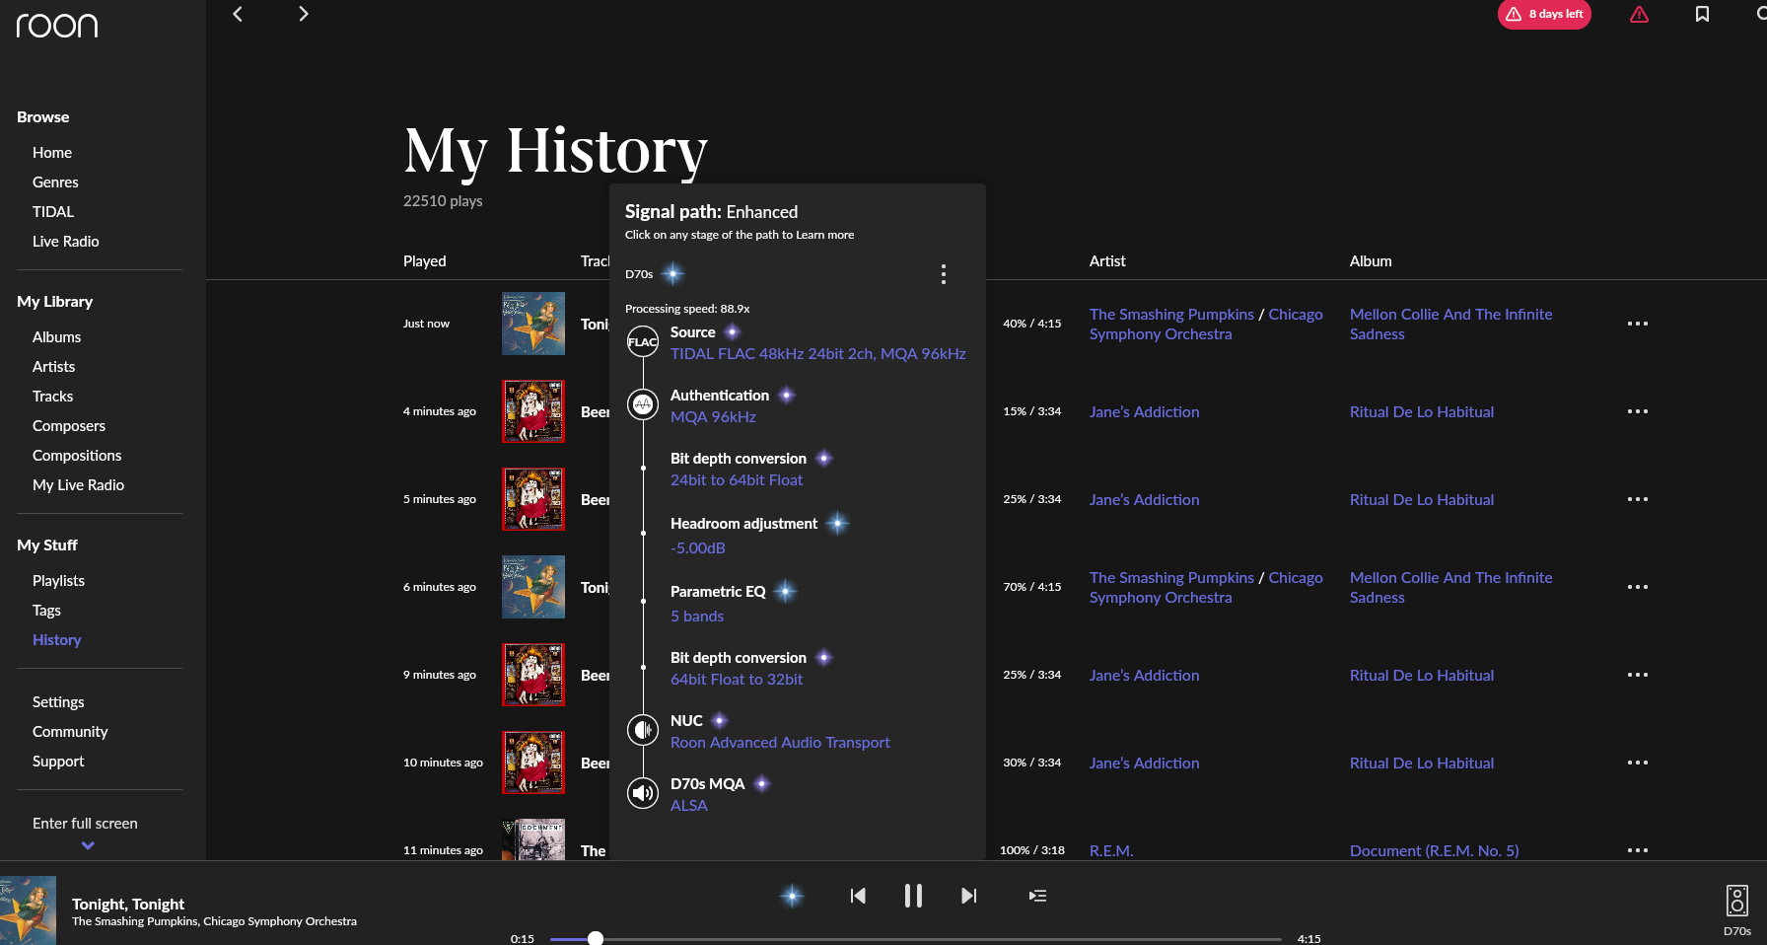Skip to previous track
1767x945 pixels.
pyautogui.click(x=858, y=896)
